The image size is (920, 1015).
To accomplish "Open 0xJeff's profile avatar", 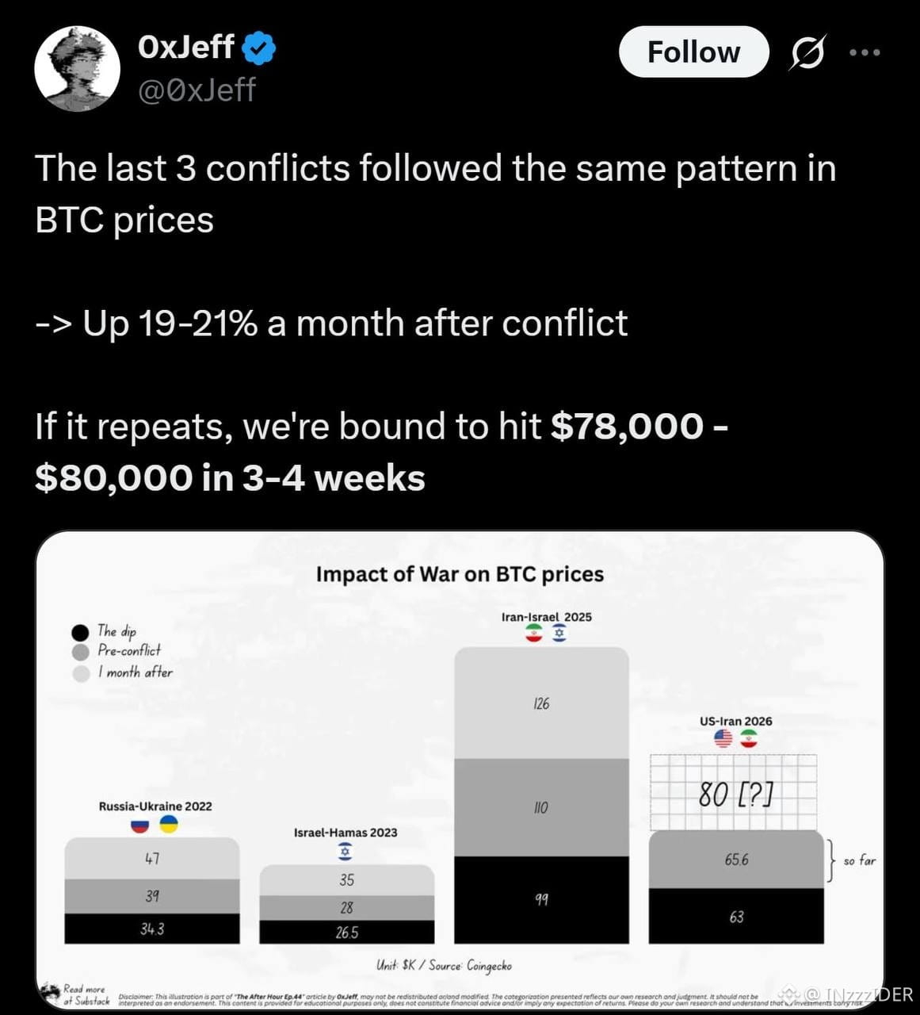I will pyautogui.click(x=77, y=69).
